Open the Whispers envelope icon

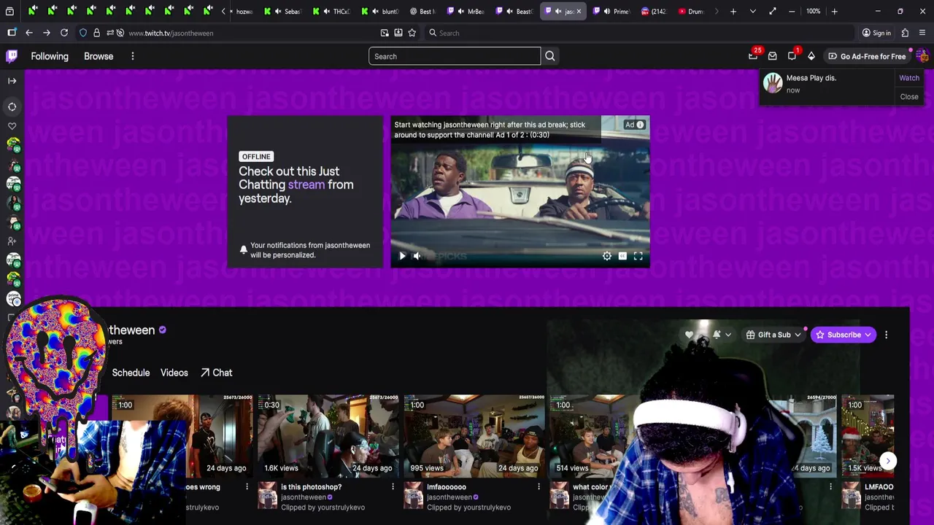[x=773, y=56]
